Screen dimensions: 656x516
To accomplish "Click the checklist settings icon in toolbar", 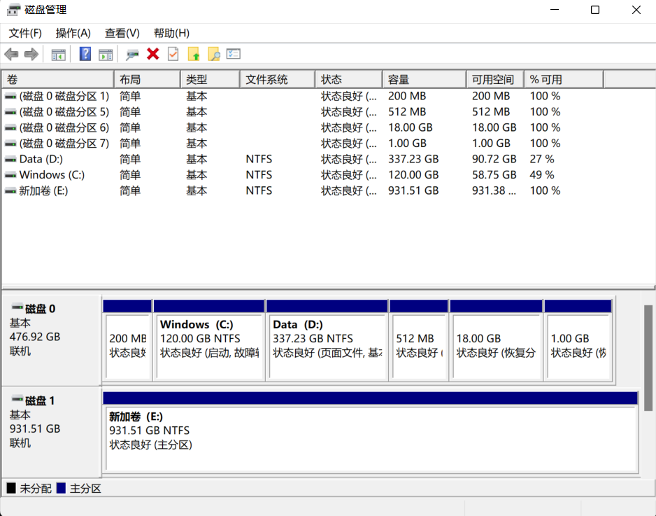I will 234,54.
